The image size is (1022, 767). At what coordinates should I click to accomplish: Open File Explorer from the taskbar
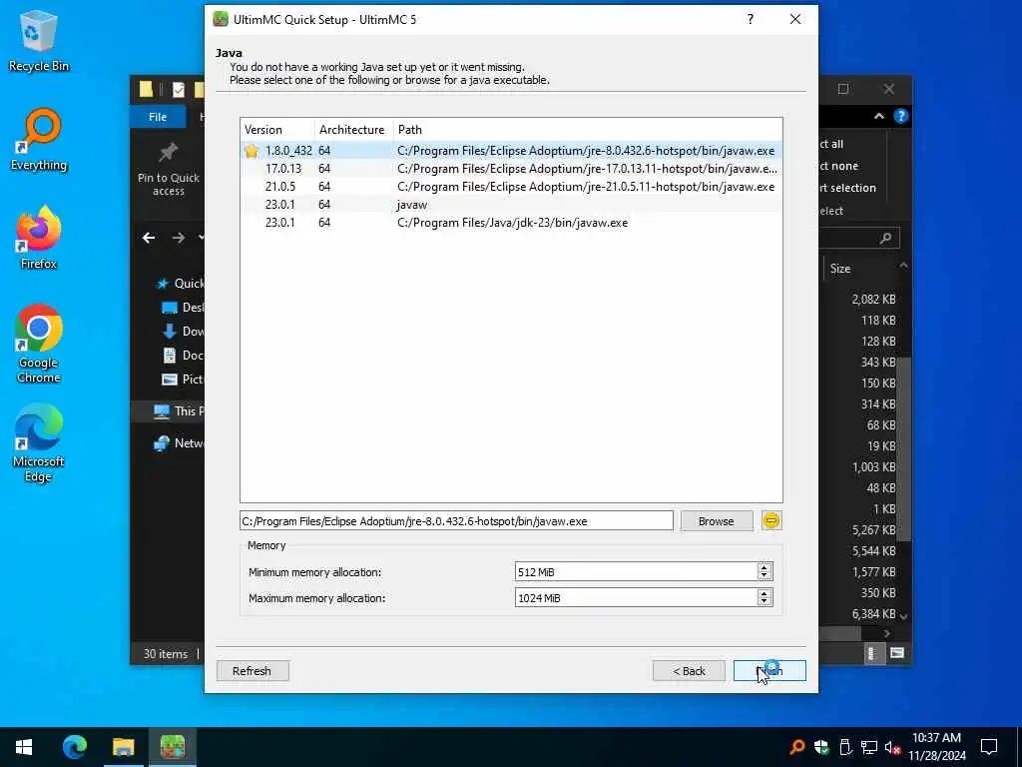click(x=123, y=747)
